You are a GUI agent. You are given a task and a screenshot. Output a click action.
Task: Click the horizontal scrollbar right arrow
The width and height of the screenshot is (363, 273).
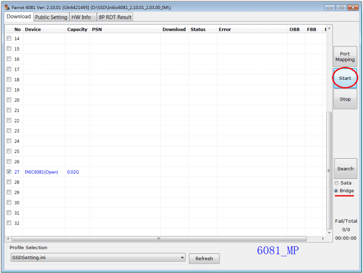click(x=323, y=239)
